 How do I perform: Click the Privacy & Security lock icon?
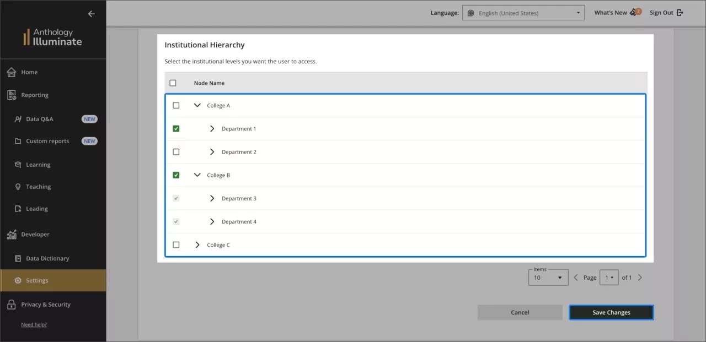coord(12,304)
